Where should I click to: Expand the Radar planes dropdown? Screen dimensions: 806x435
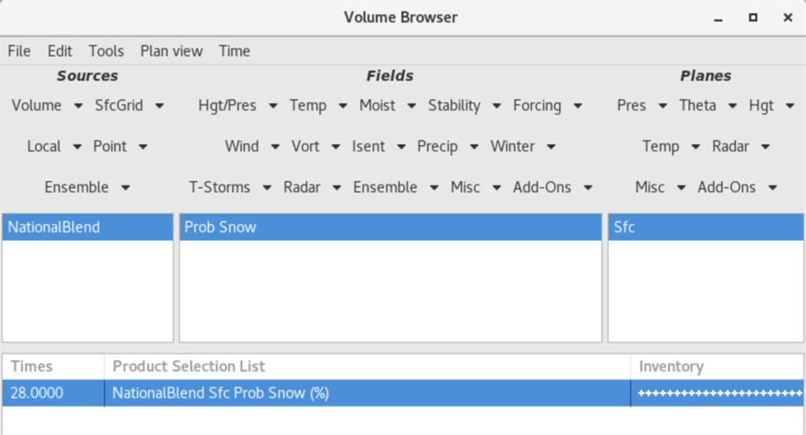click(x=740, y=147)
